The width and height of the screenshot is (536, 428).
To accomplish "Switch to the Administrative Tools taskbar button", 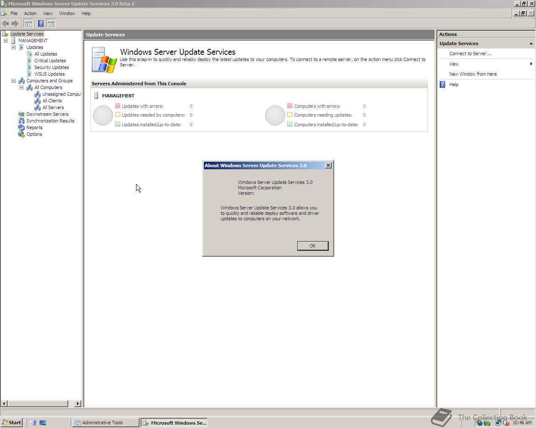I will (x=106, y=423).
